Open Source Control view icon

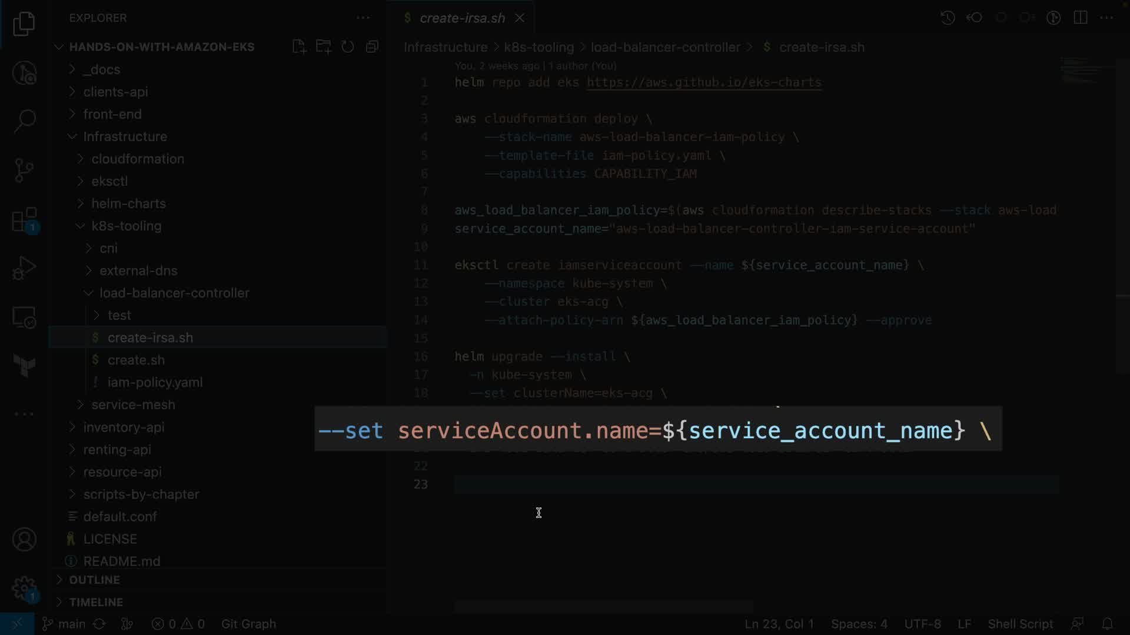click(x=24, y=171)
